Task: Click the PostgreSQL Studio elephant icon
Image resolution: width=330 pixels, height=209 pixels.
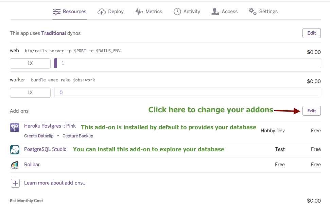Action: pyautogui.click(x=15, y=150)
